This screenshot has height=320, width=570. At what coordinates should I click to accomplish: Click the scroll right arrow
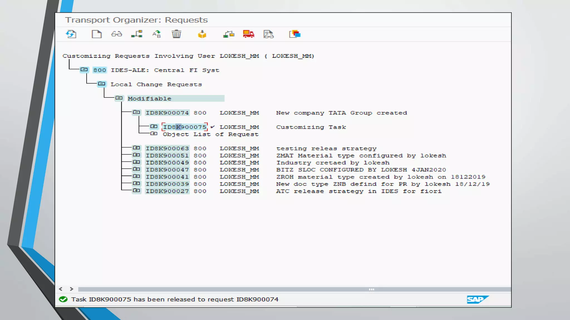(72, 289)
